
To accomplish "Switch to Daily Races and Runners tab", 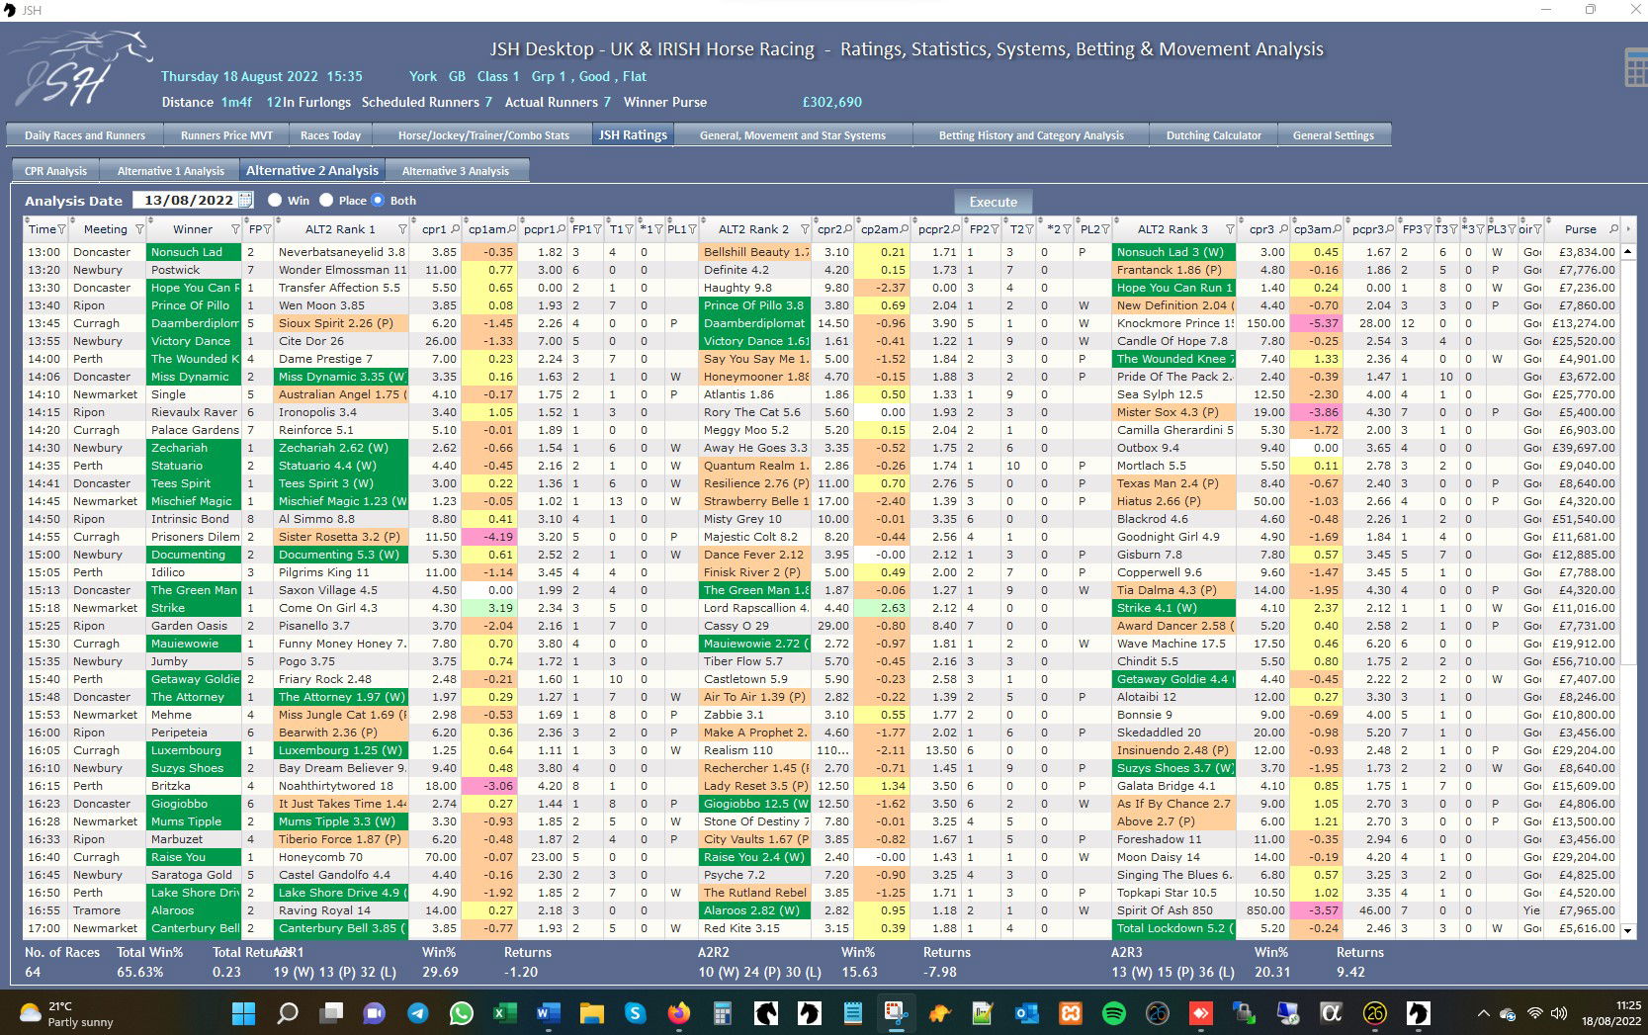I will tap(85, 135).
